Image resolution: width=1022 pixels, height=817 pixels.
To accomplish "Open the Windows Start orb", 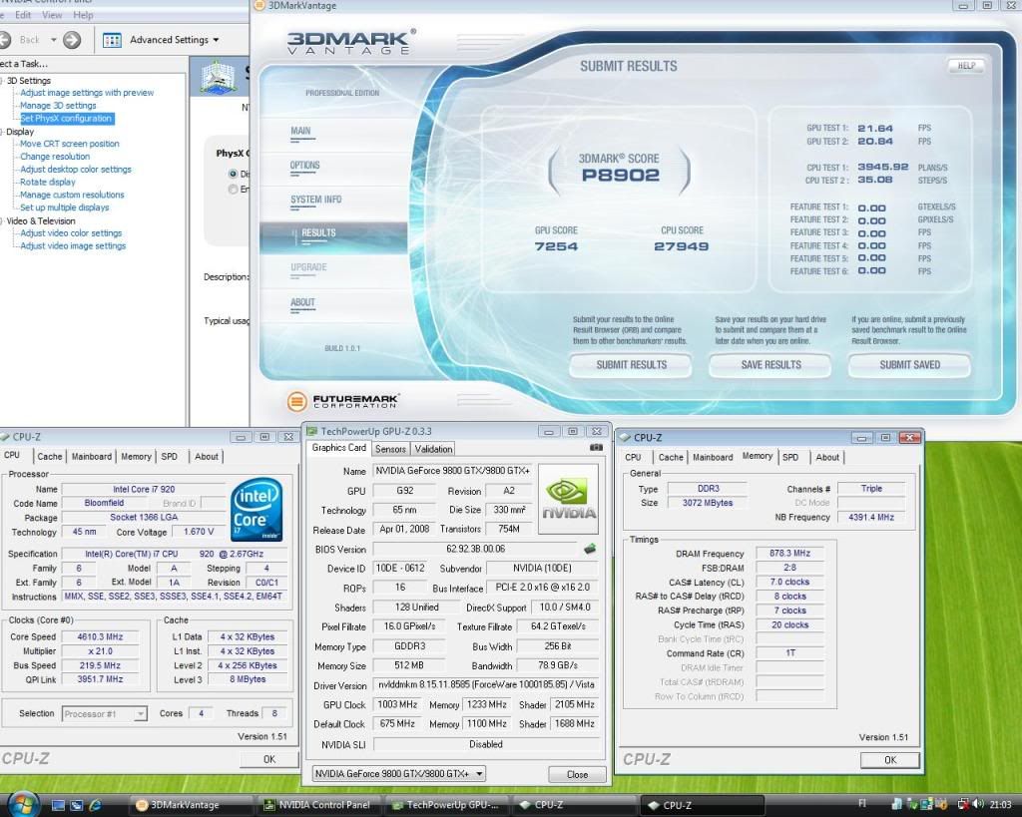I will point(22,804).
